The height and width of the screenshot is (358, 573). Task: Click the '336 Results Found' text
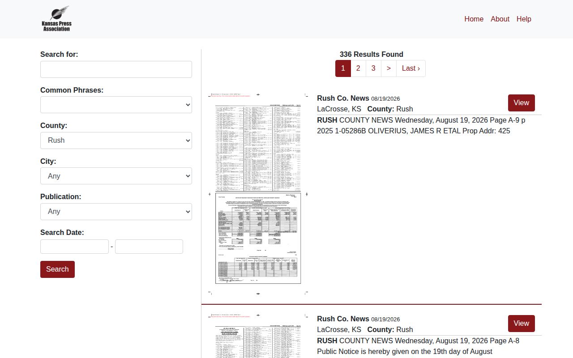pyautogui.click(x=372, y=55)
